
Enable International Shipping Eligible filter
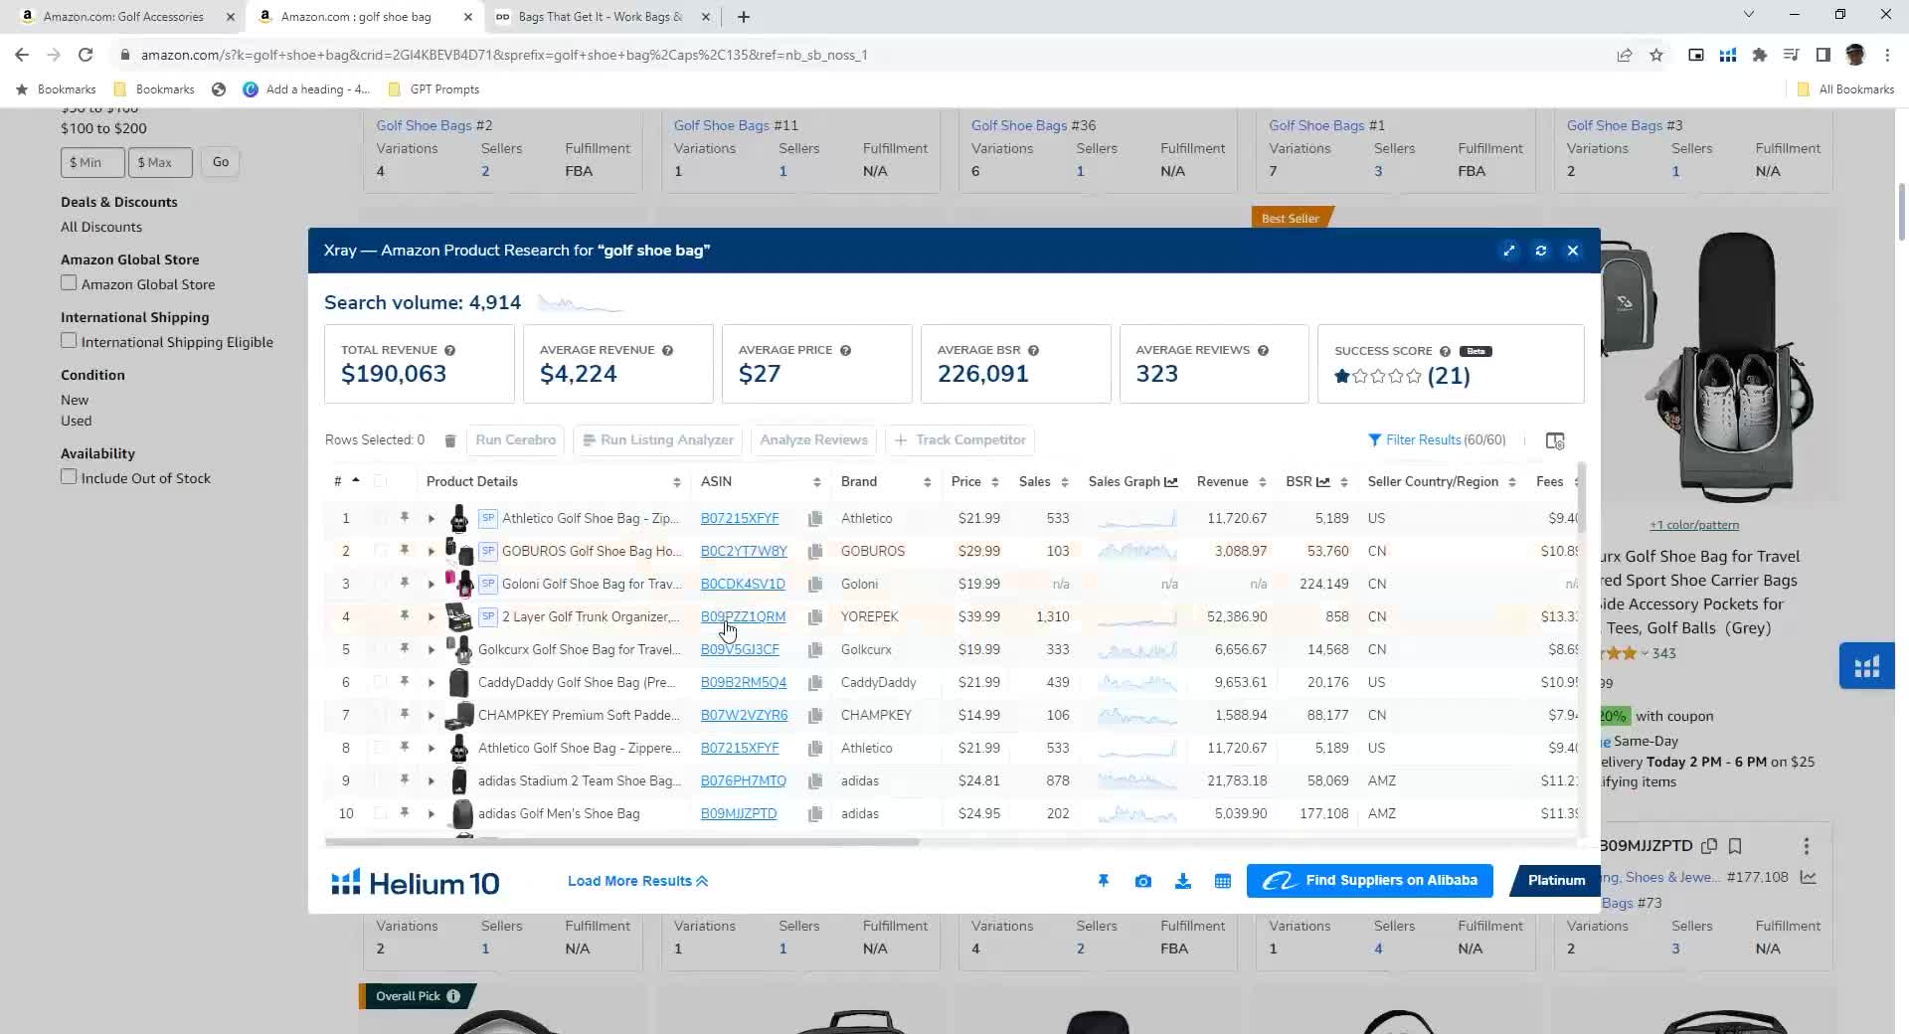coord(69,341)
